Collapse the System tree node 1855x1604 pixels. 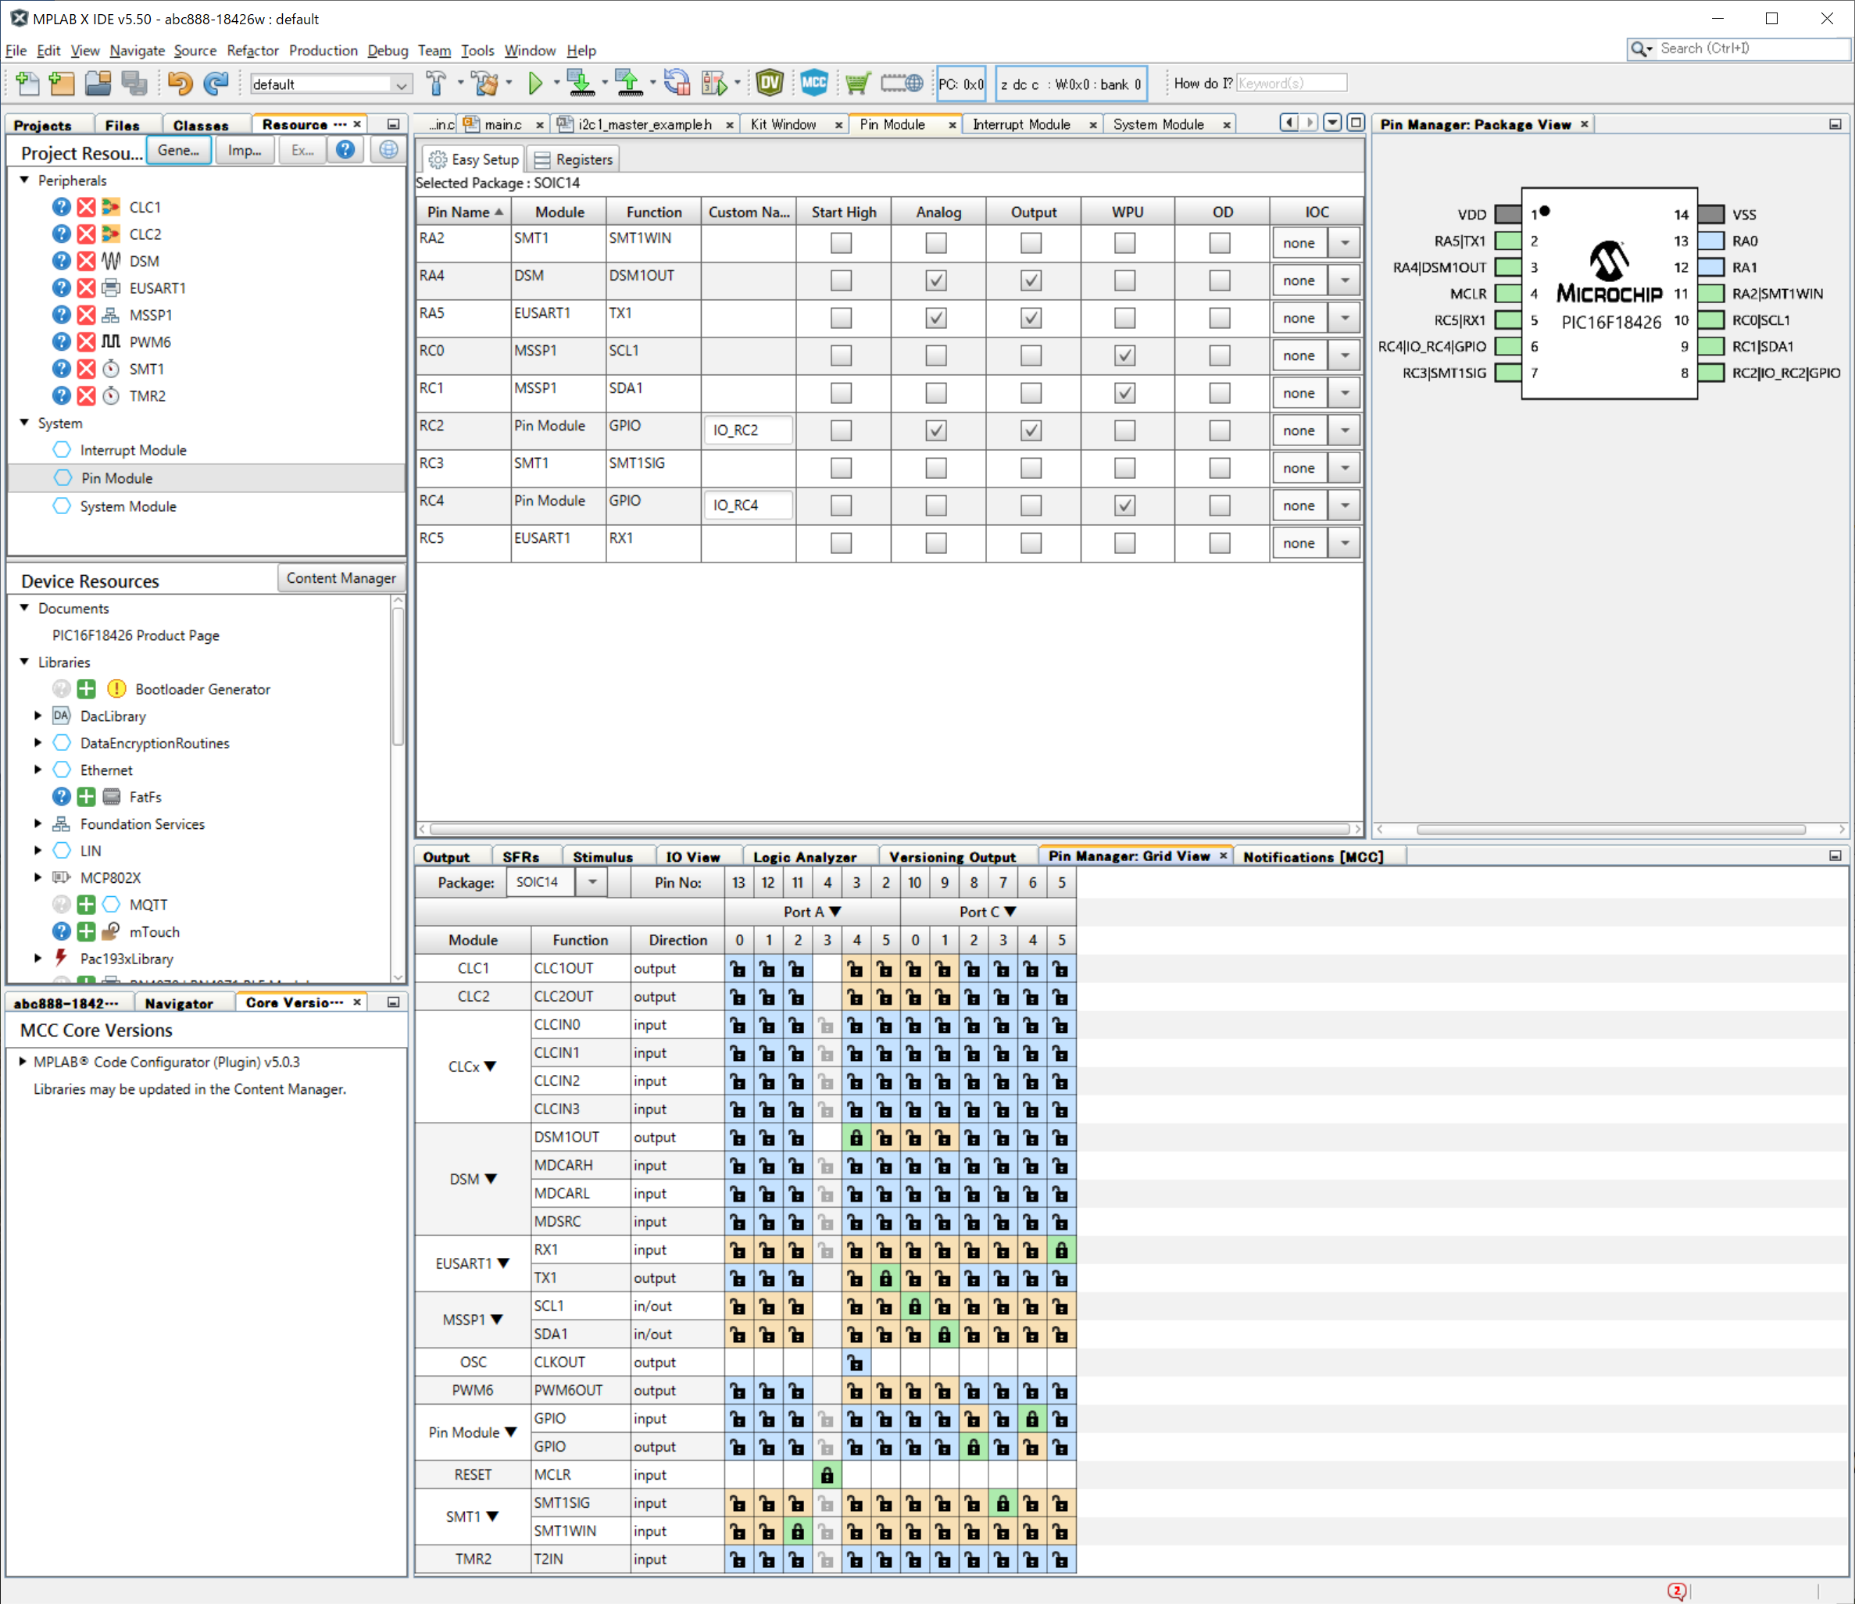[x=25, y=423]
